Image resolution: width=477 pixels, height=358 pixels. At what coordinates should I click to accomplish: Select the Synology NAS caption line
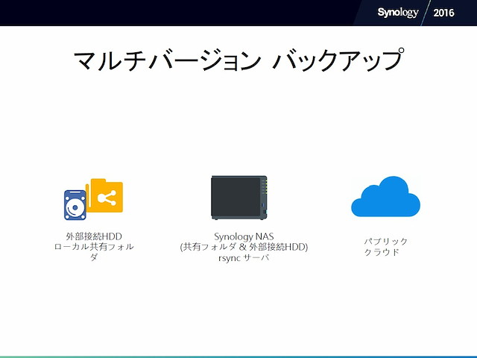(244, 236)
